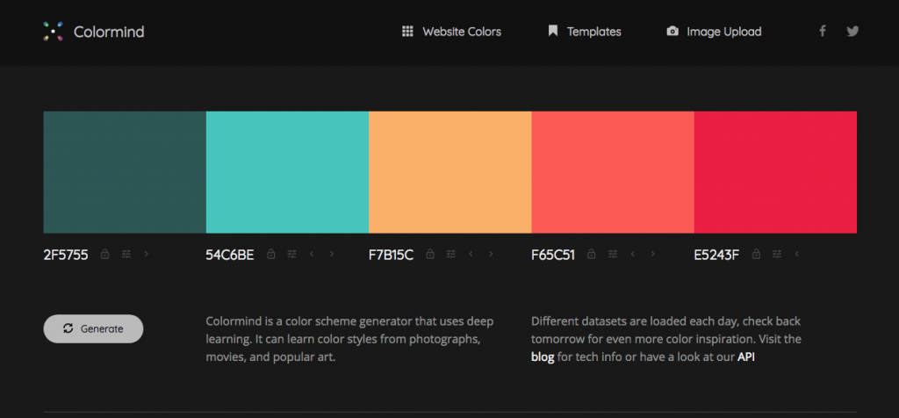Select the dark teal 2F5755 swatch
This screenshot has height=418, width=899.
point(125,172)
